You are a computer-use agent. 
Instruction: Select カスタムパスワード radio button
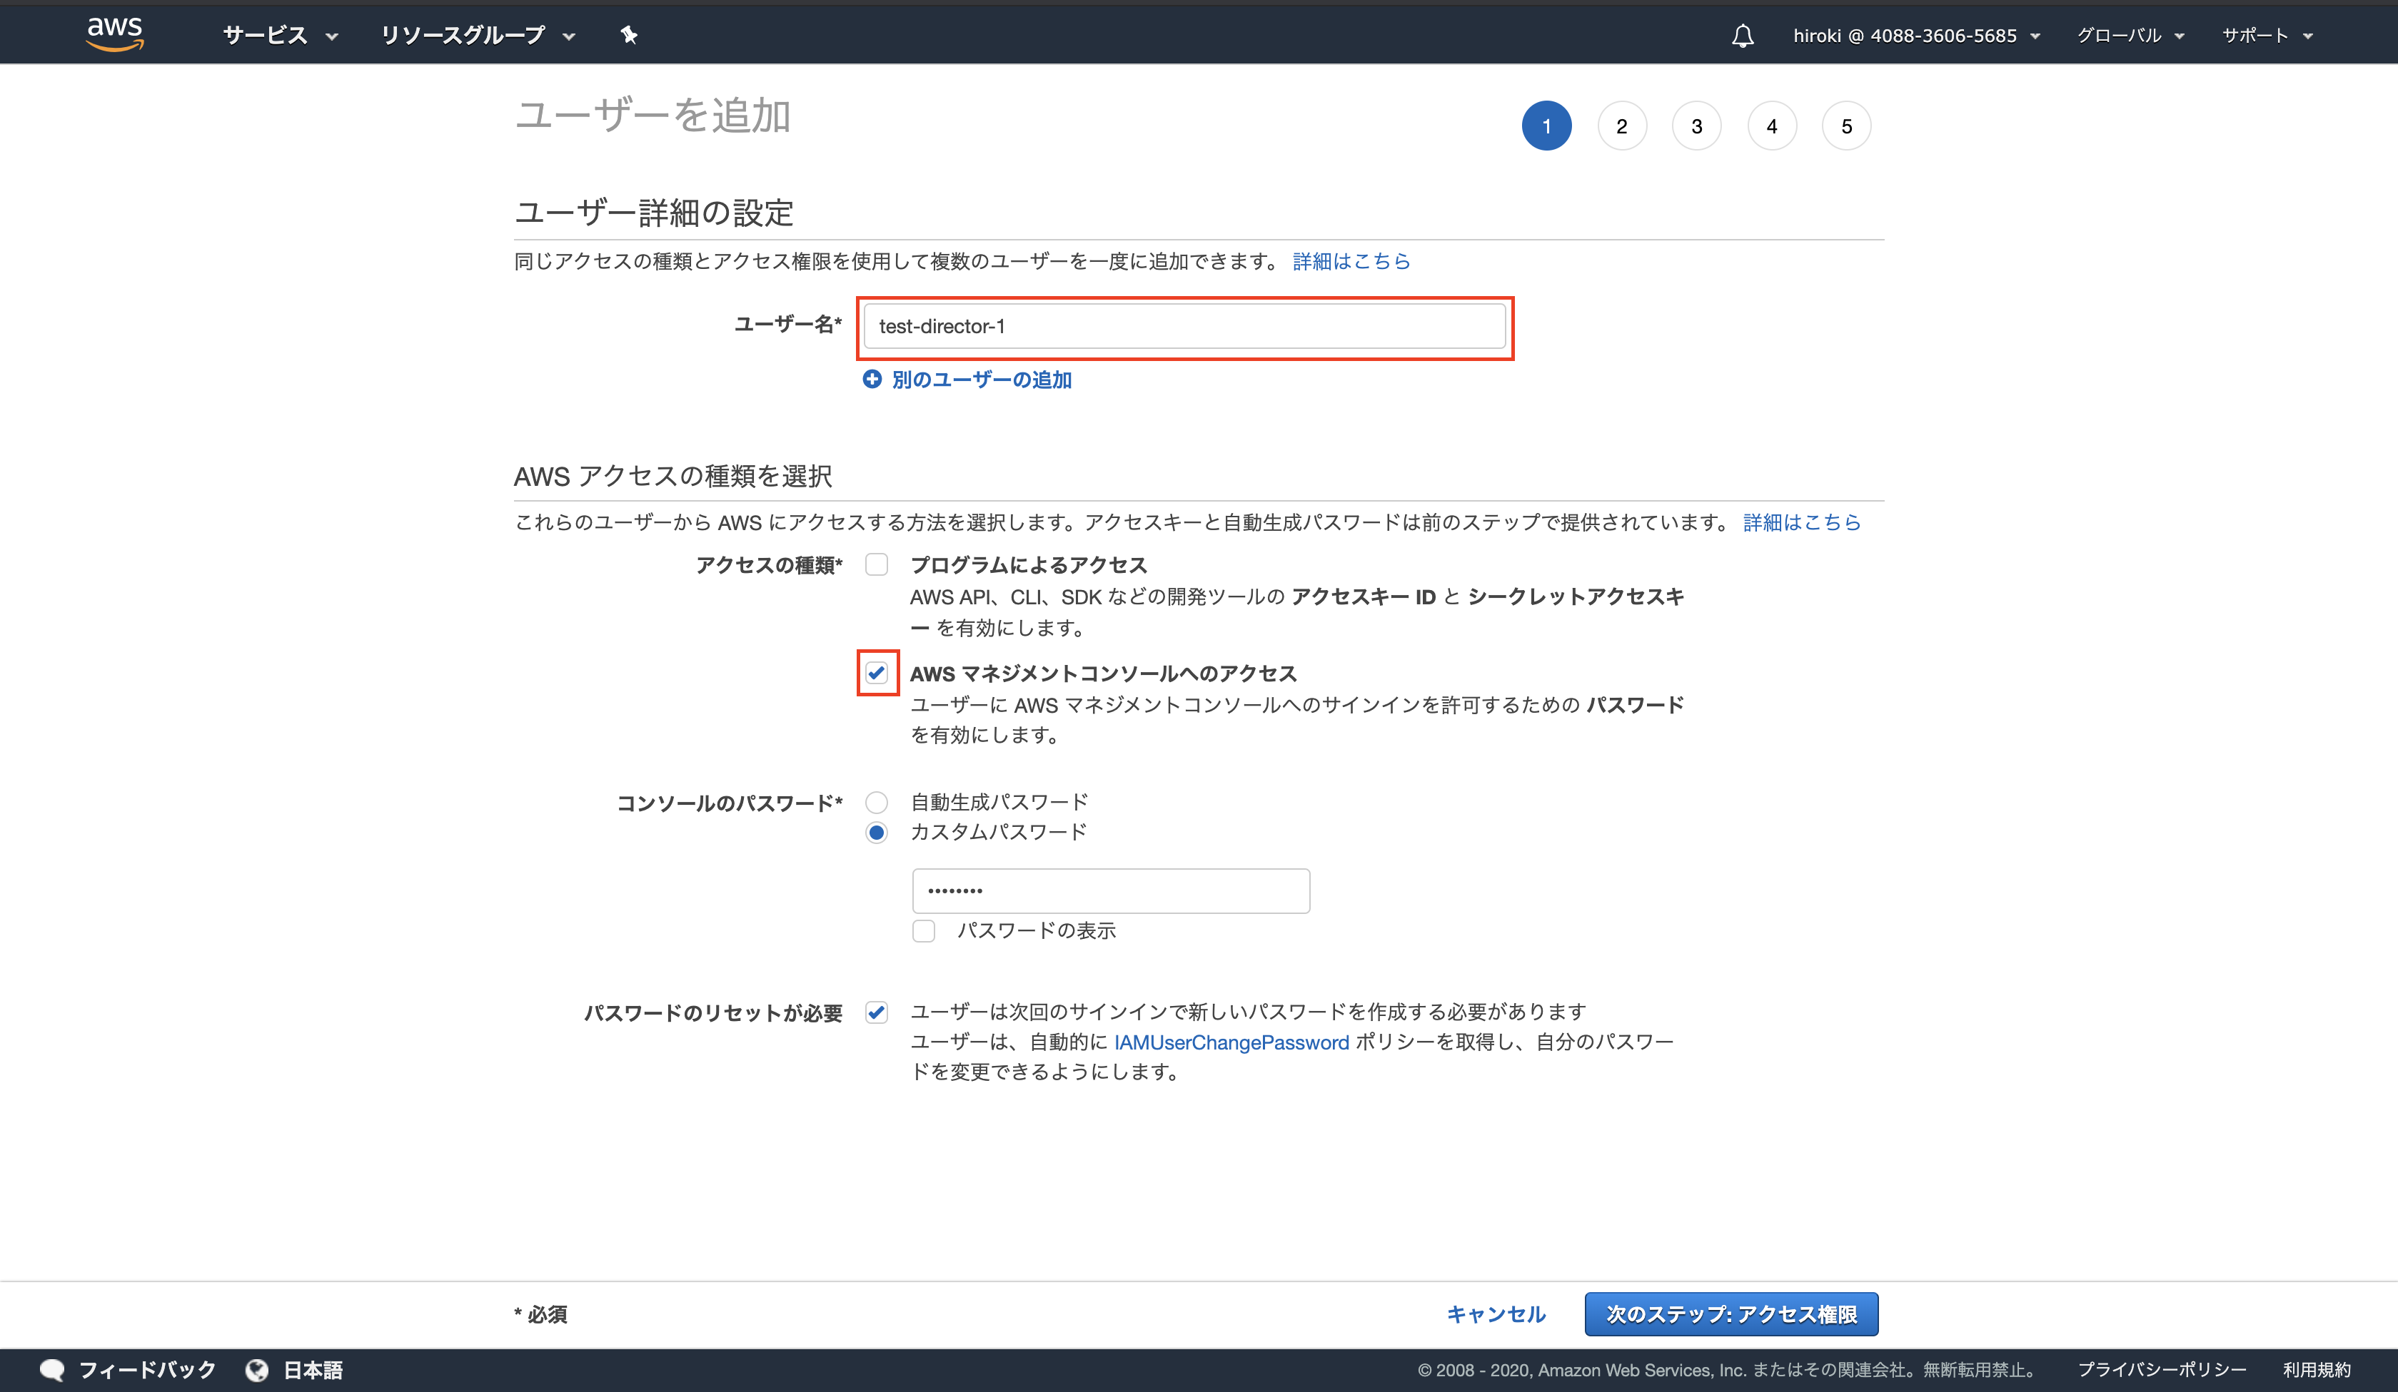click(877, 833)
